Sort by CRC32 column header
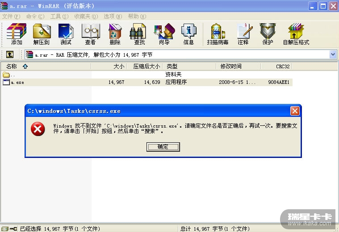The height and width of the screenshot is (232, 339). tap(277, 66)
